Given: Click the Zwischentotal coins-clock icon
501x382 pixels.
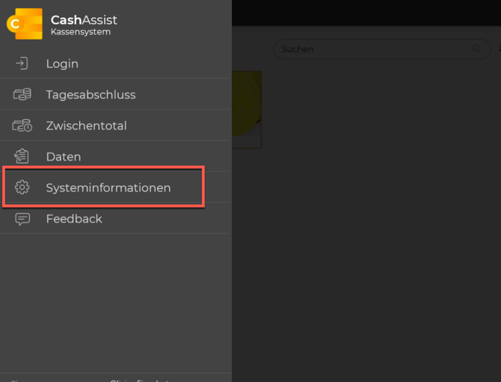Looking at the screenshot, I should click(x=22, y=125).
